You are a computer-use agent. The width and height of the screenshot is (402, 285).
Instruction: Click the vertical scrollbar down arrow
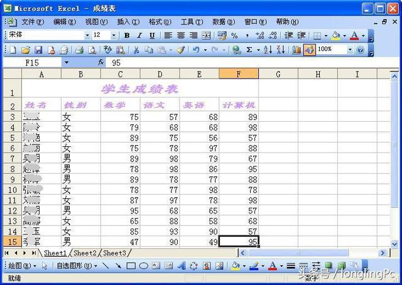tap(394, 244)
